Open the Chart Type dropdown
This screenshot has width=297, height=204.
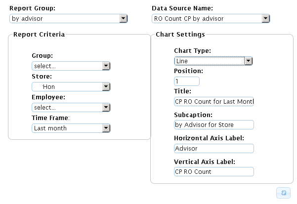(213, 61)
